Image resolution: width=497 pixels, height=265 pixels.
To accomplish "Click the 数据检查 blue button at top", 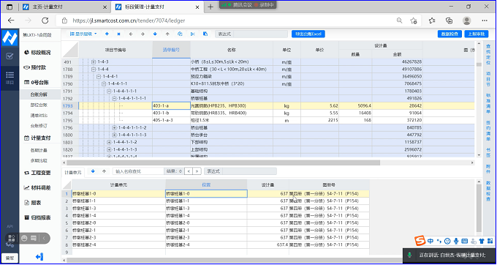I will coord(449,34).
